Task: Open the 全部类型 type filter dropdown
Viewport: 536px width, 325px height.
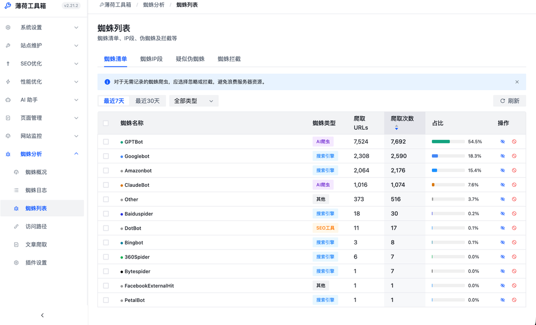Action: tap(194, 101)
